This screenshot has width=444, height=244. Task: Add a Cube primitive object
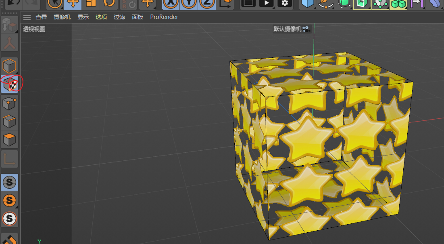click(x=308, y=3)
